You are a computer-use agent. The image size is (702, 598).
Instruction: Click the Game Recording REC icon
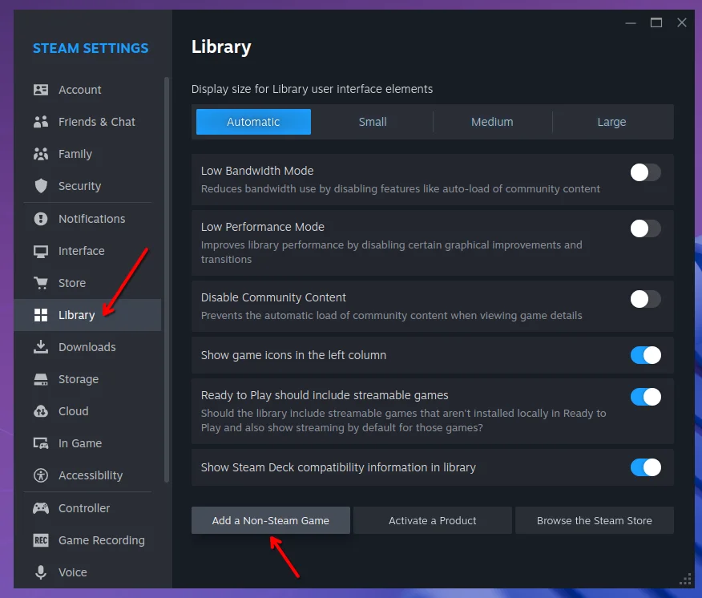(41, 540)
